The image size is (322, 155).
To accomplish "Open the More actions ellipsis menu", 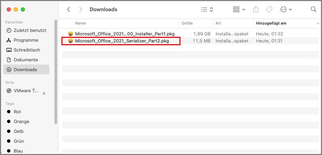I will pyautogui.click(x=286, y=9).
